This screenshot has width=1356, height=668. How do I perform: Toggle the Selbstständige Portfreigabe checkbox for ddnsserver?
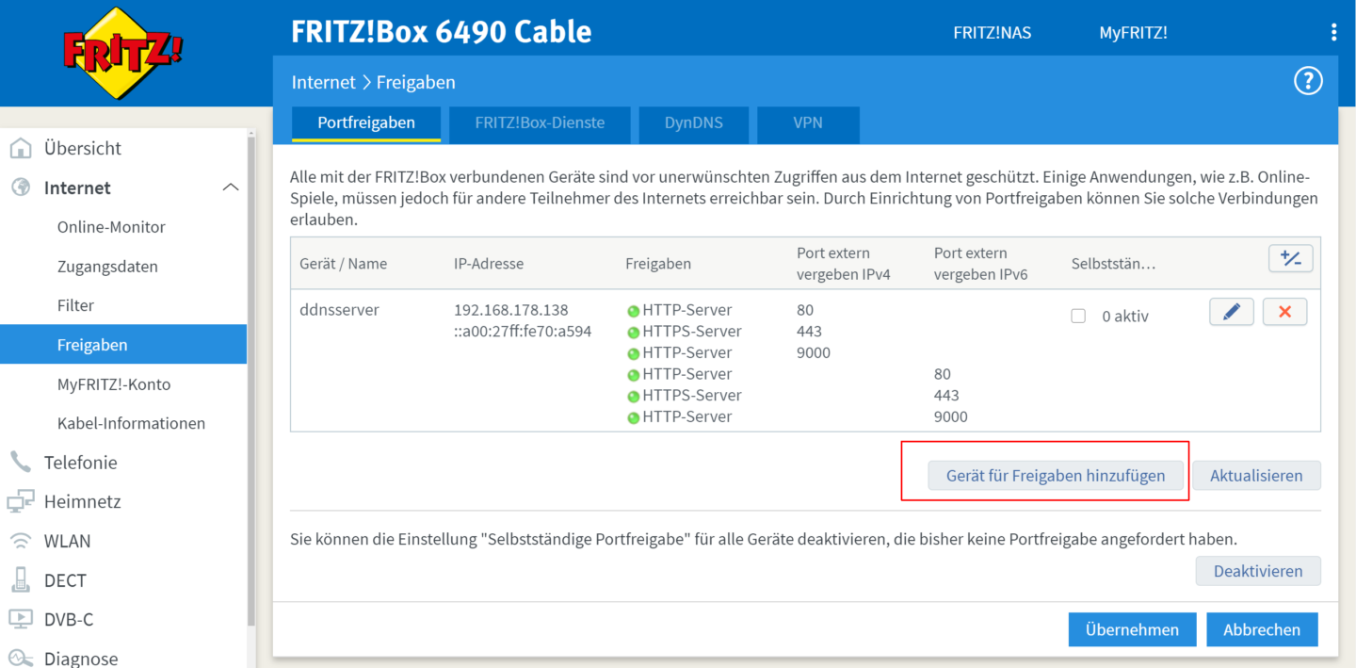[x=1078, y=317]
